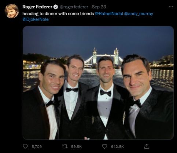Click the 642.8K likes count
Viewport: 177px width, 153px height.
117,146
